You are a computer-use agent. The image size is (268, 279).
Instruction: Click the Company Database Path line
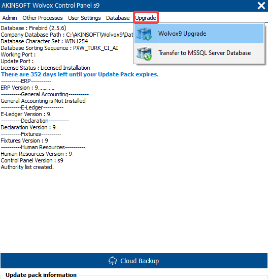[x=67, y=35]
